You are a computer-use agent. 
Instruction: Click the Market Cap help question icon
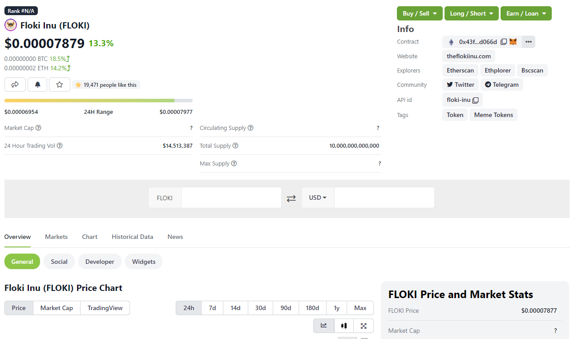[x=38, y=128]
